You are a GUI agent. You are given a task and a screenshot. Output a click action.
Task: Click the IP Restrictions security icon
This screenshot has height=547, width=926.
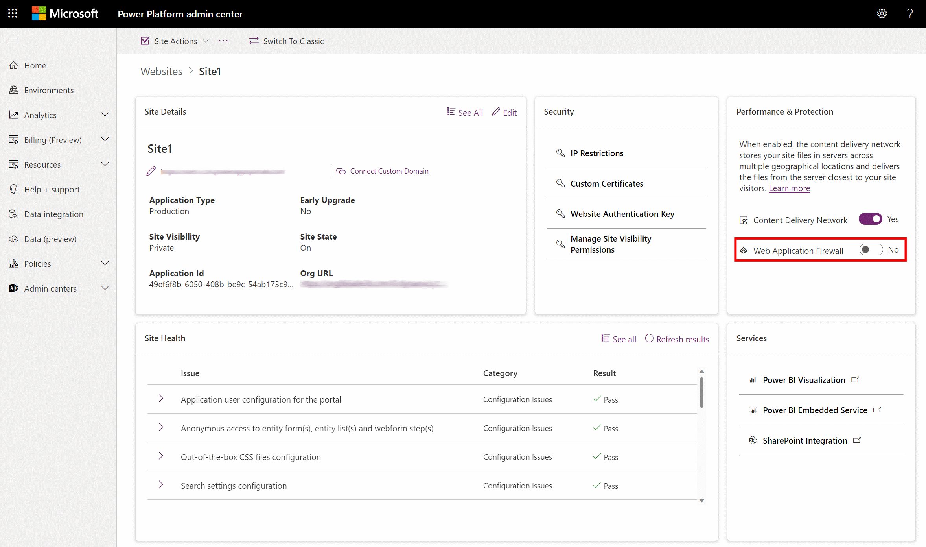click(x=560, y=153)
